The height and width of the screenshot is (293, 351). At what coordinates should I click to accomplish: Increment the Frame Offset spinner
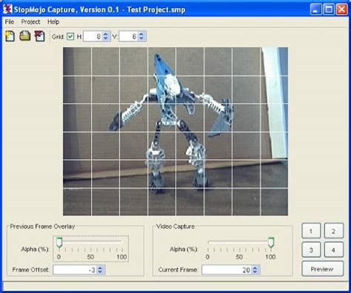click(100, 267)
